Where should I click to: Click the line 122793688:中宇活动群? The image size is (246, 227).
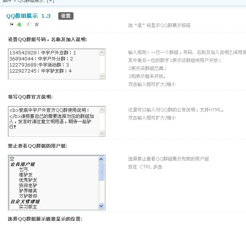coord(39,65)
